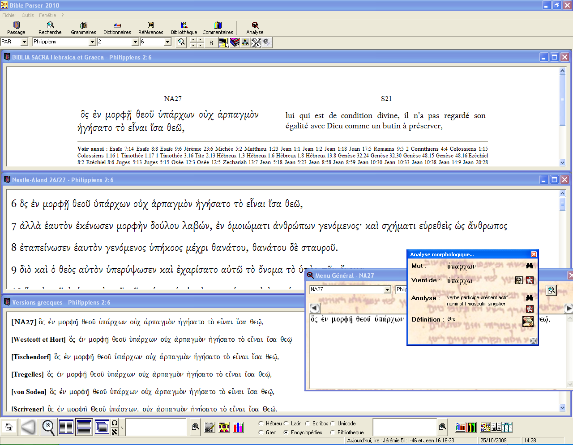Select the Grec radio button
Viewport: 573px width, 445px height.
click(261, 432)
